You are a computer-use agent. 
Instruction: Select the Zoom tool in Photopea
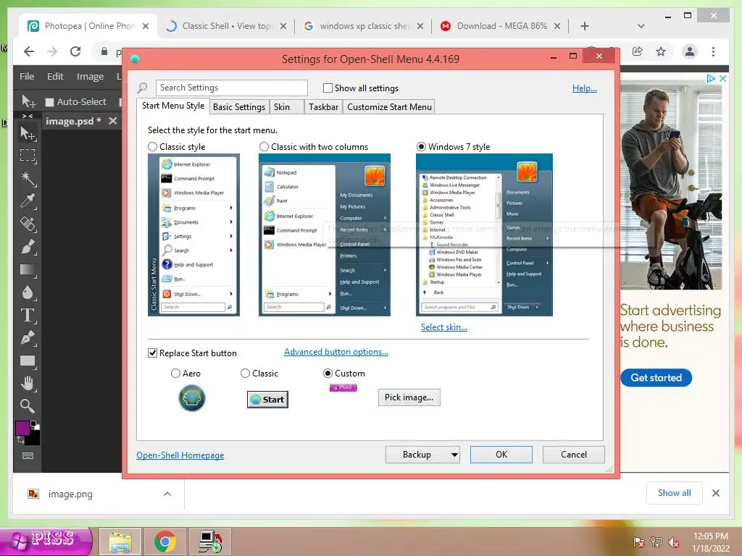[28, 406]
